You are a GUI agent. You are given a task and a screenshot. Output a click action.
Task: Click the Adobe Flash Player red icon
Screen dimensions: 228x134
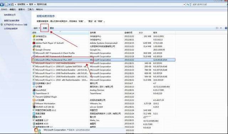pos(34,43)
